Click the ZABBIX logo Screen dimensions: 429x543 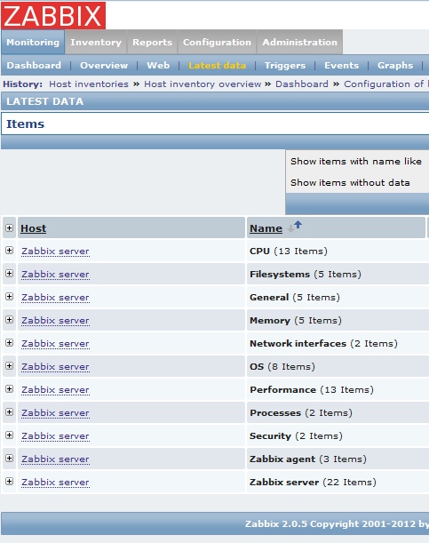tap(53, 15)
